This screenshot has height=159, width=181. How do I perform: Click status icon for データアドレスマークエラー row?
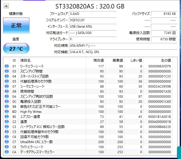(x=7, y=152)
